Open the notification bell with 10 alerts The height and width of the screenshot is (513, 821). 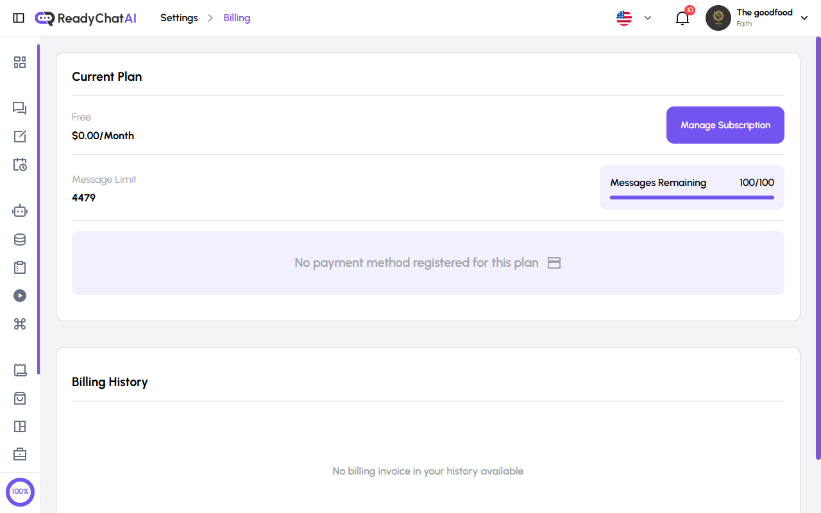[x=682, y=18]
